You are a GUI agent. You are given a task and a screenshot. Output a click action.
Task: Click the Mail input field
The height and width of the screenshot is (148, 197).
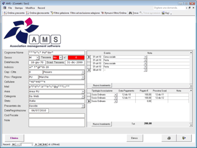pyautogui.click(x=57, y=87)
